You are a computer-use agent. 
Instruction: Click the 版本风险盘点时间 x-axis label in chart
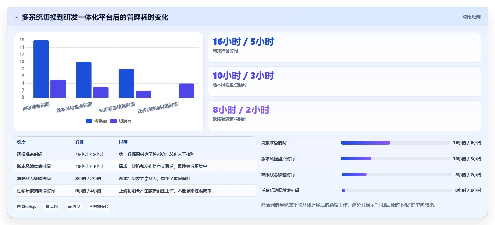pyautogui.click(x=74, y=107)
